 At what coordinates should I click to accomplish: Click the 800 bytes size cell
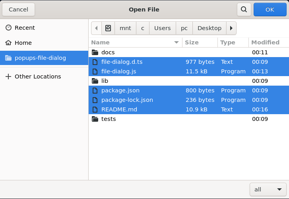pos(200,90)
